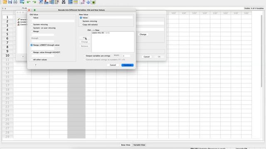Select Old Value System-missing option
Viewport: 266px width, 149px height.
(32, 24)
